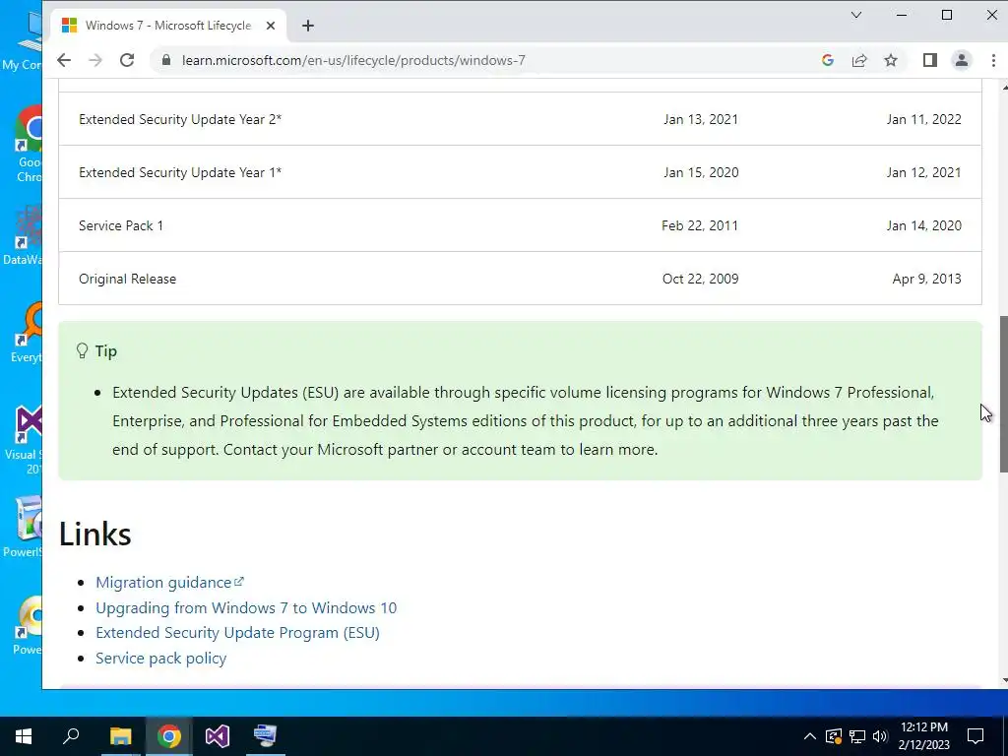The height and width of the screenshot is (756, 1008).
Task: Click the Jan 13, 2021 start date
Action: [701, 119]
